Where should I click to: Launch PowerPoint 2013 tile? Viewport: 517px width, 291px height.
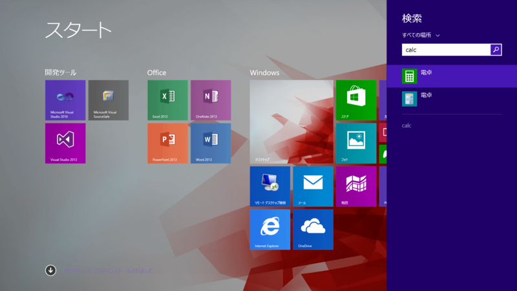click(167, 143)
